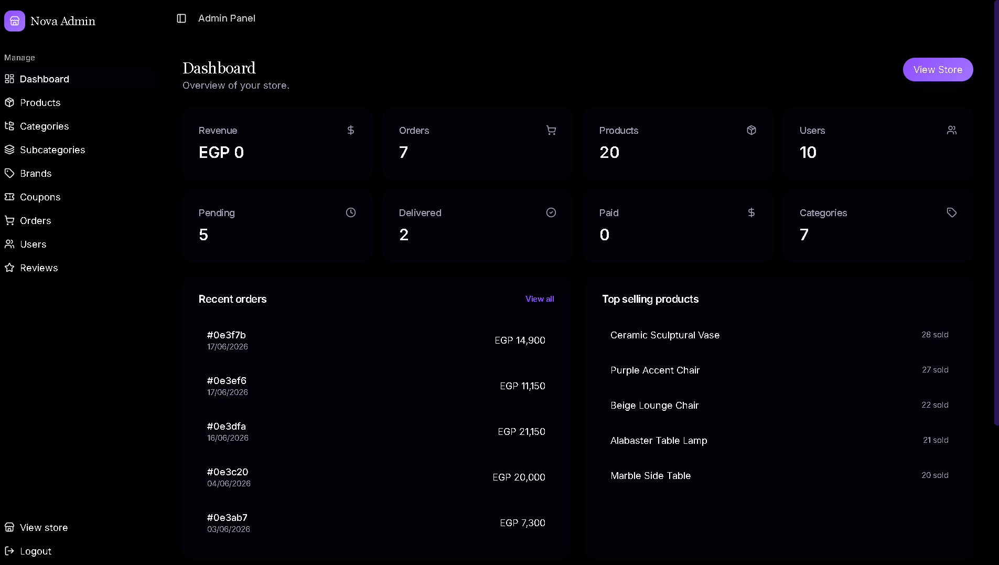Open order #0e3ab7
The height and width of the screenshot is (565, 999).
(x=376, y=523)
